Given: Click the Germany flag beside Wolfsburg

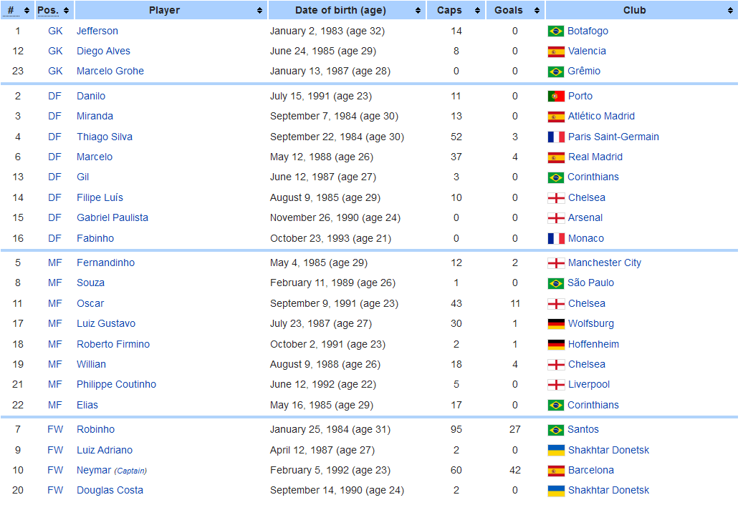Looking at the screenshot, I should click(x=555, y=324).
